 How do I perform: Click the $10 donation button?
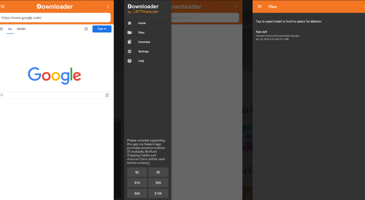[137, 183]
